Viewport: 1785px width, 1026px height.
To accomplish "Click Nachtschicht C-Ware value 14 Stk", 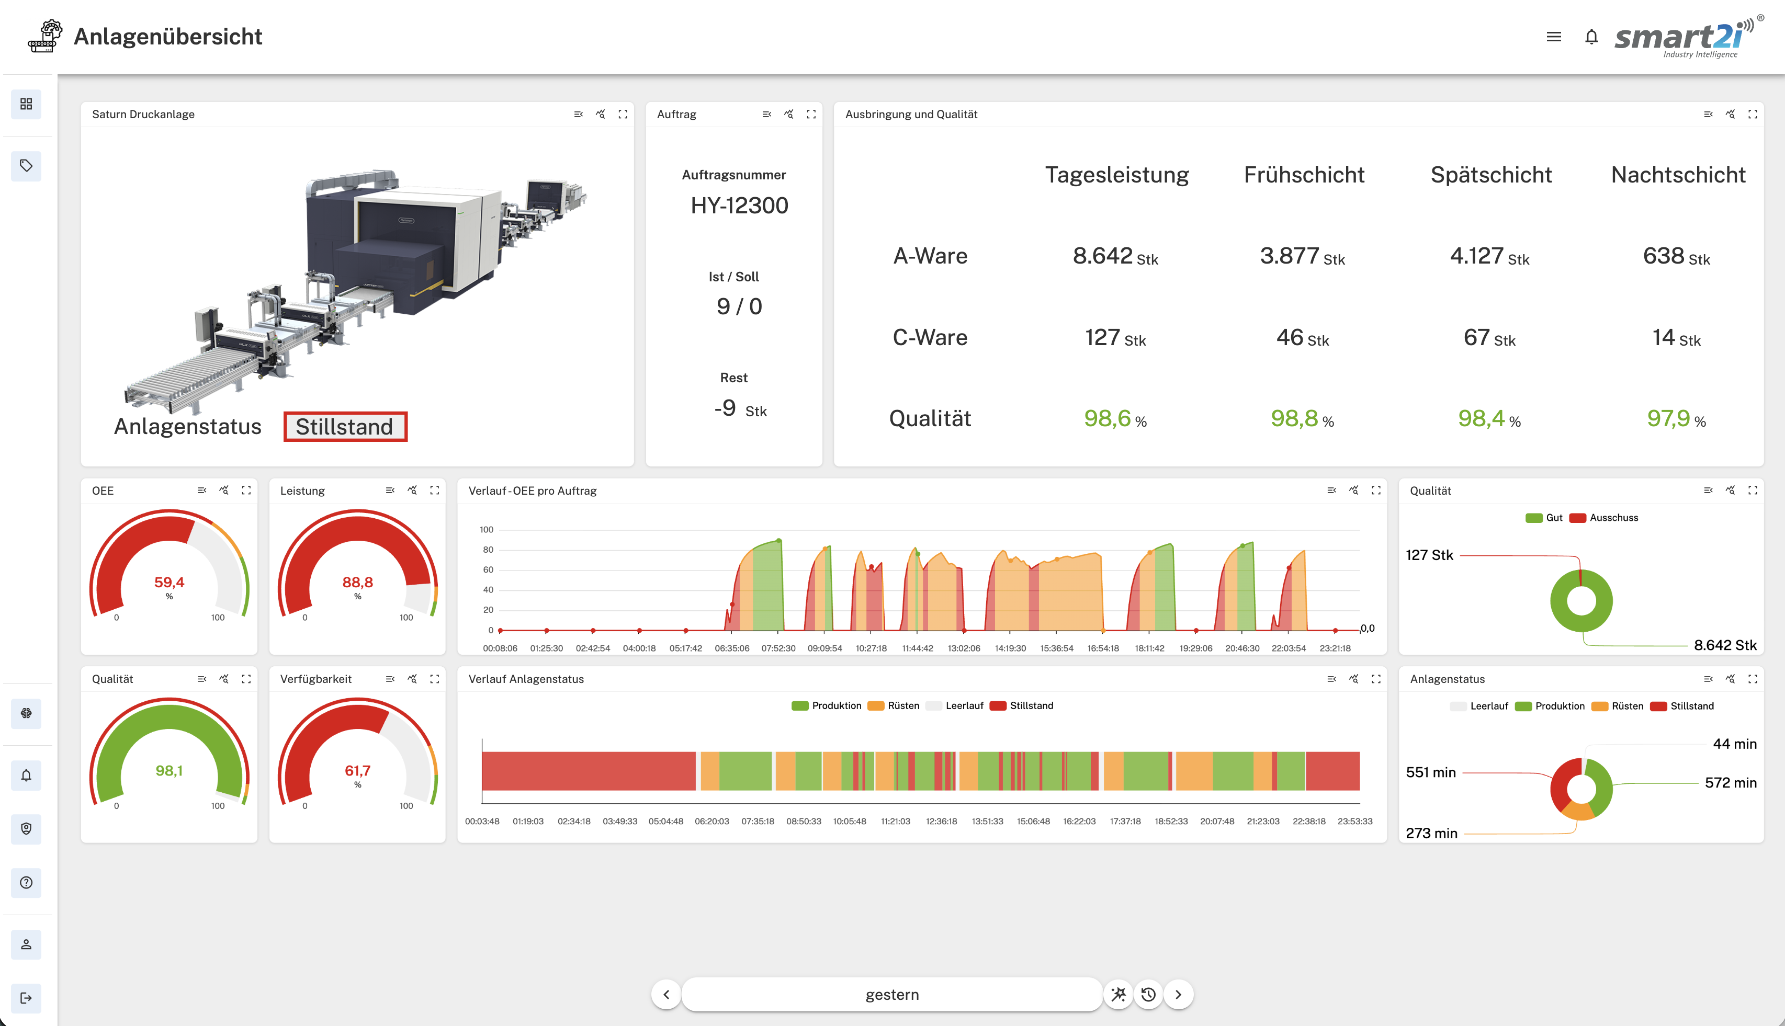I will click(1676, 337).
